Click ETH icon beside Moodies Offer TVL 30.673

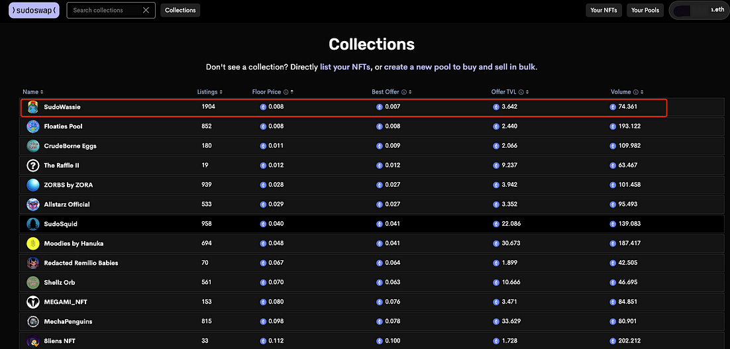495,244
